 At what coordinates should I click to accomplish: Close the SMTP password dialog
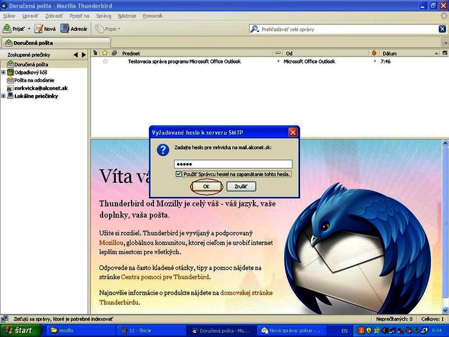pyautogui.click(x=293, y=132)
